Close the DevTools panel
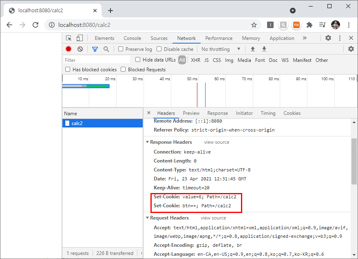 tap(351, 38)
